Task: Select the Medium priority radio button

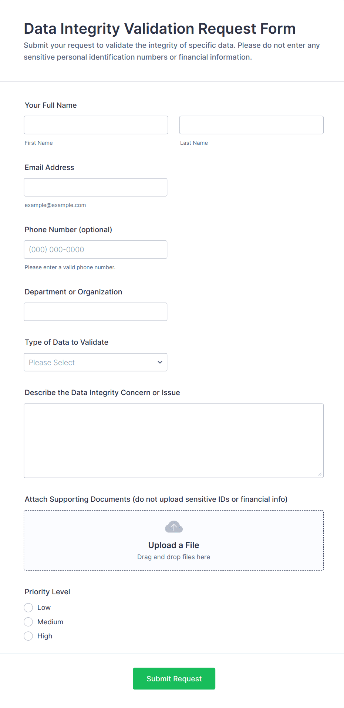Action: point(28,622)
